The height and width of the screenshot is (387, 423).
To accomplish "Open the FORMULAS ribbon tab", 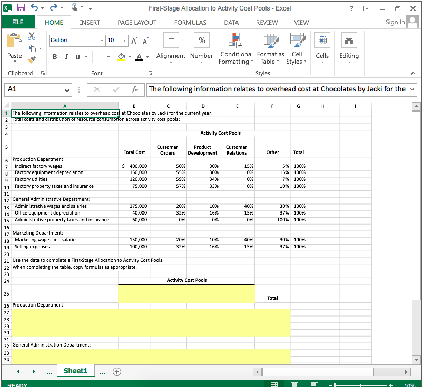I will [190, 22].
